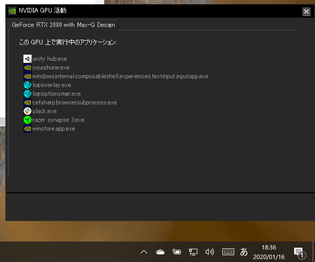315x262 pixels.
Task: Click the icon beside the windowsinternal inputapp.exe entry
Action: (x=28, y=76)
